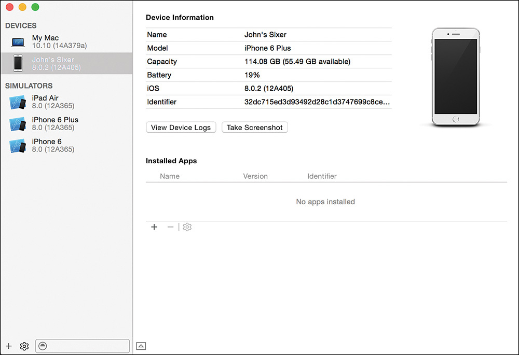519x355 pixels.
Task: Click the No apps installed message
Action: click(x=325, y=202)
